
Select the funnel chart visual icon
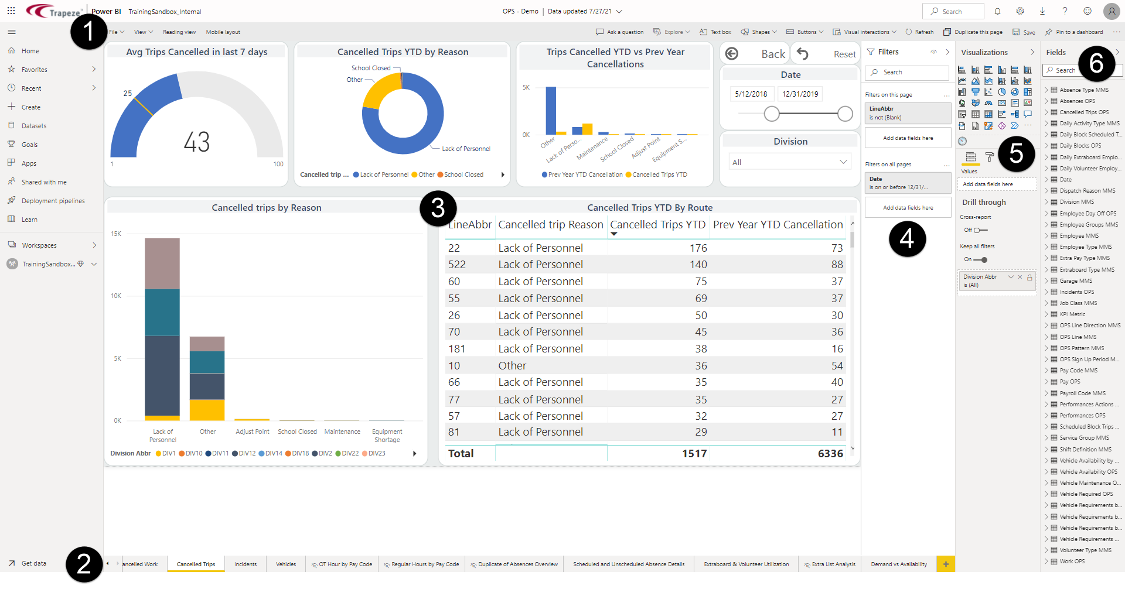point(976,92)
